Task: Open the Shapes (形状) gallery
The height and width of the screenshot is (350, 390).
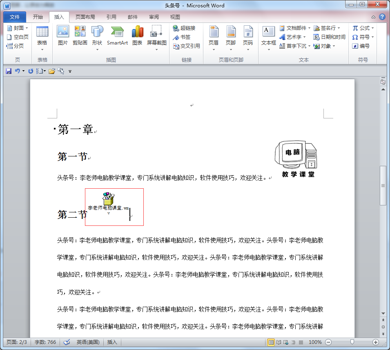Action: click(97, 38)
